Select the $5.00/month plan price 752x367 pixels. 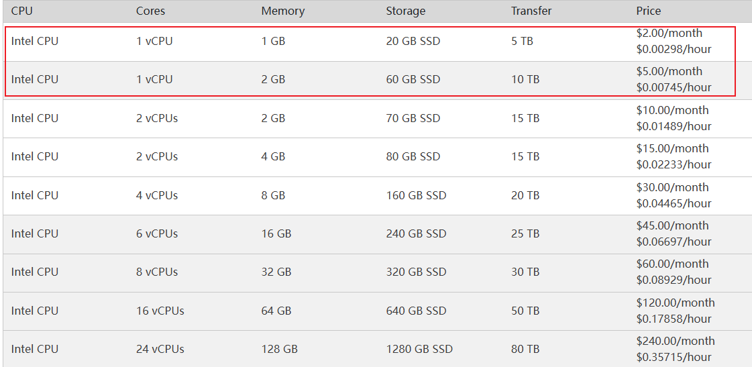tap(669, 71)
